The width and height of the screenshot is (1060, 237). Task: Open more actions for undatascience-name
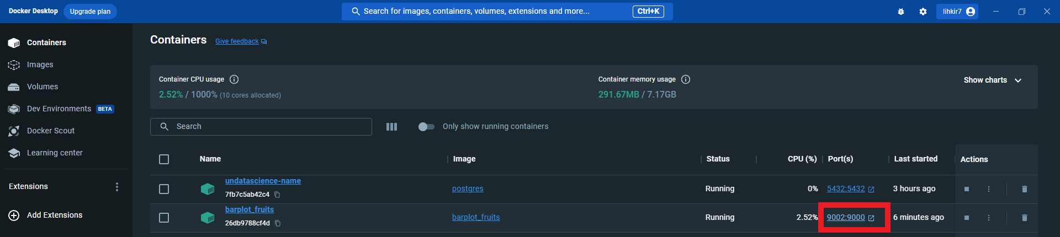989,189
